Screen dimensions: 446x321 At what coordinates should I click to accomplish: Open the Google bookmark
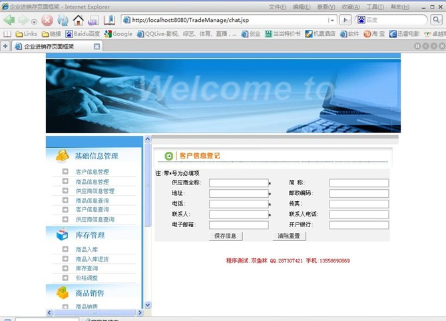pyautogui.click(x=118, y=34)
